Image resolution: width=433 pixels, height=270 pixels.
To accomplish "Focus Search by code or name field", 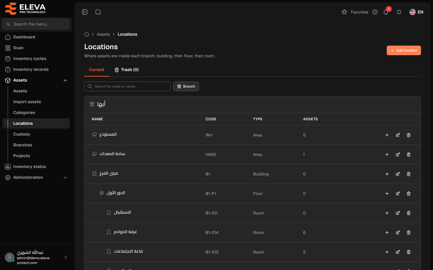I will tap(127, 86).
